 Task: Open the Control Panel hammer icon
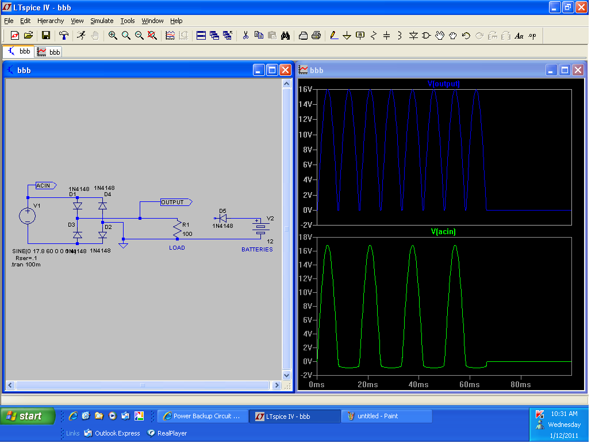(64, 36)
